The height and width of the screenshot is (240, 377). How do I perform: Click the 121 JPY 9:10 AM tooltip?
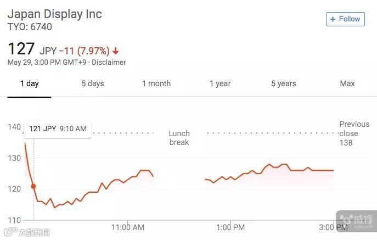point(58,129)
